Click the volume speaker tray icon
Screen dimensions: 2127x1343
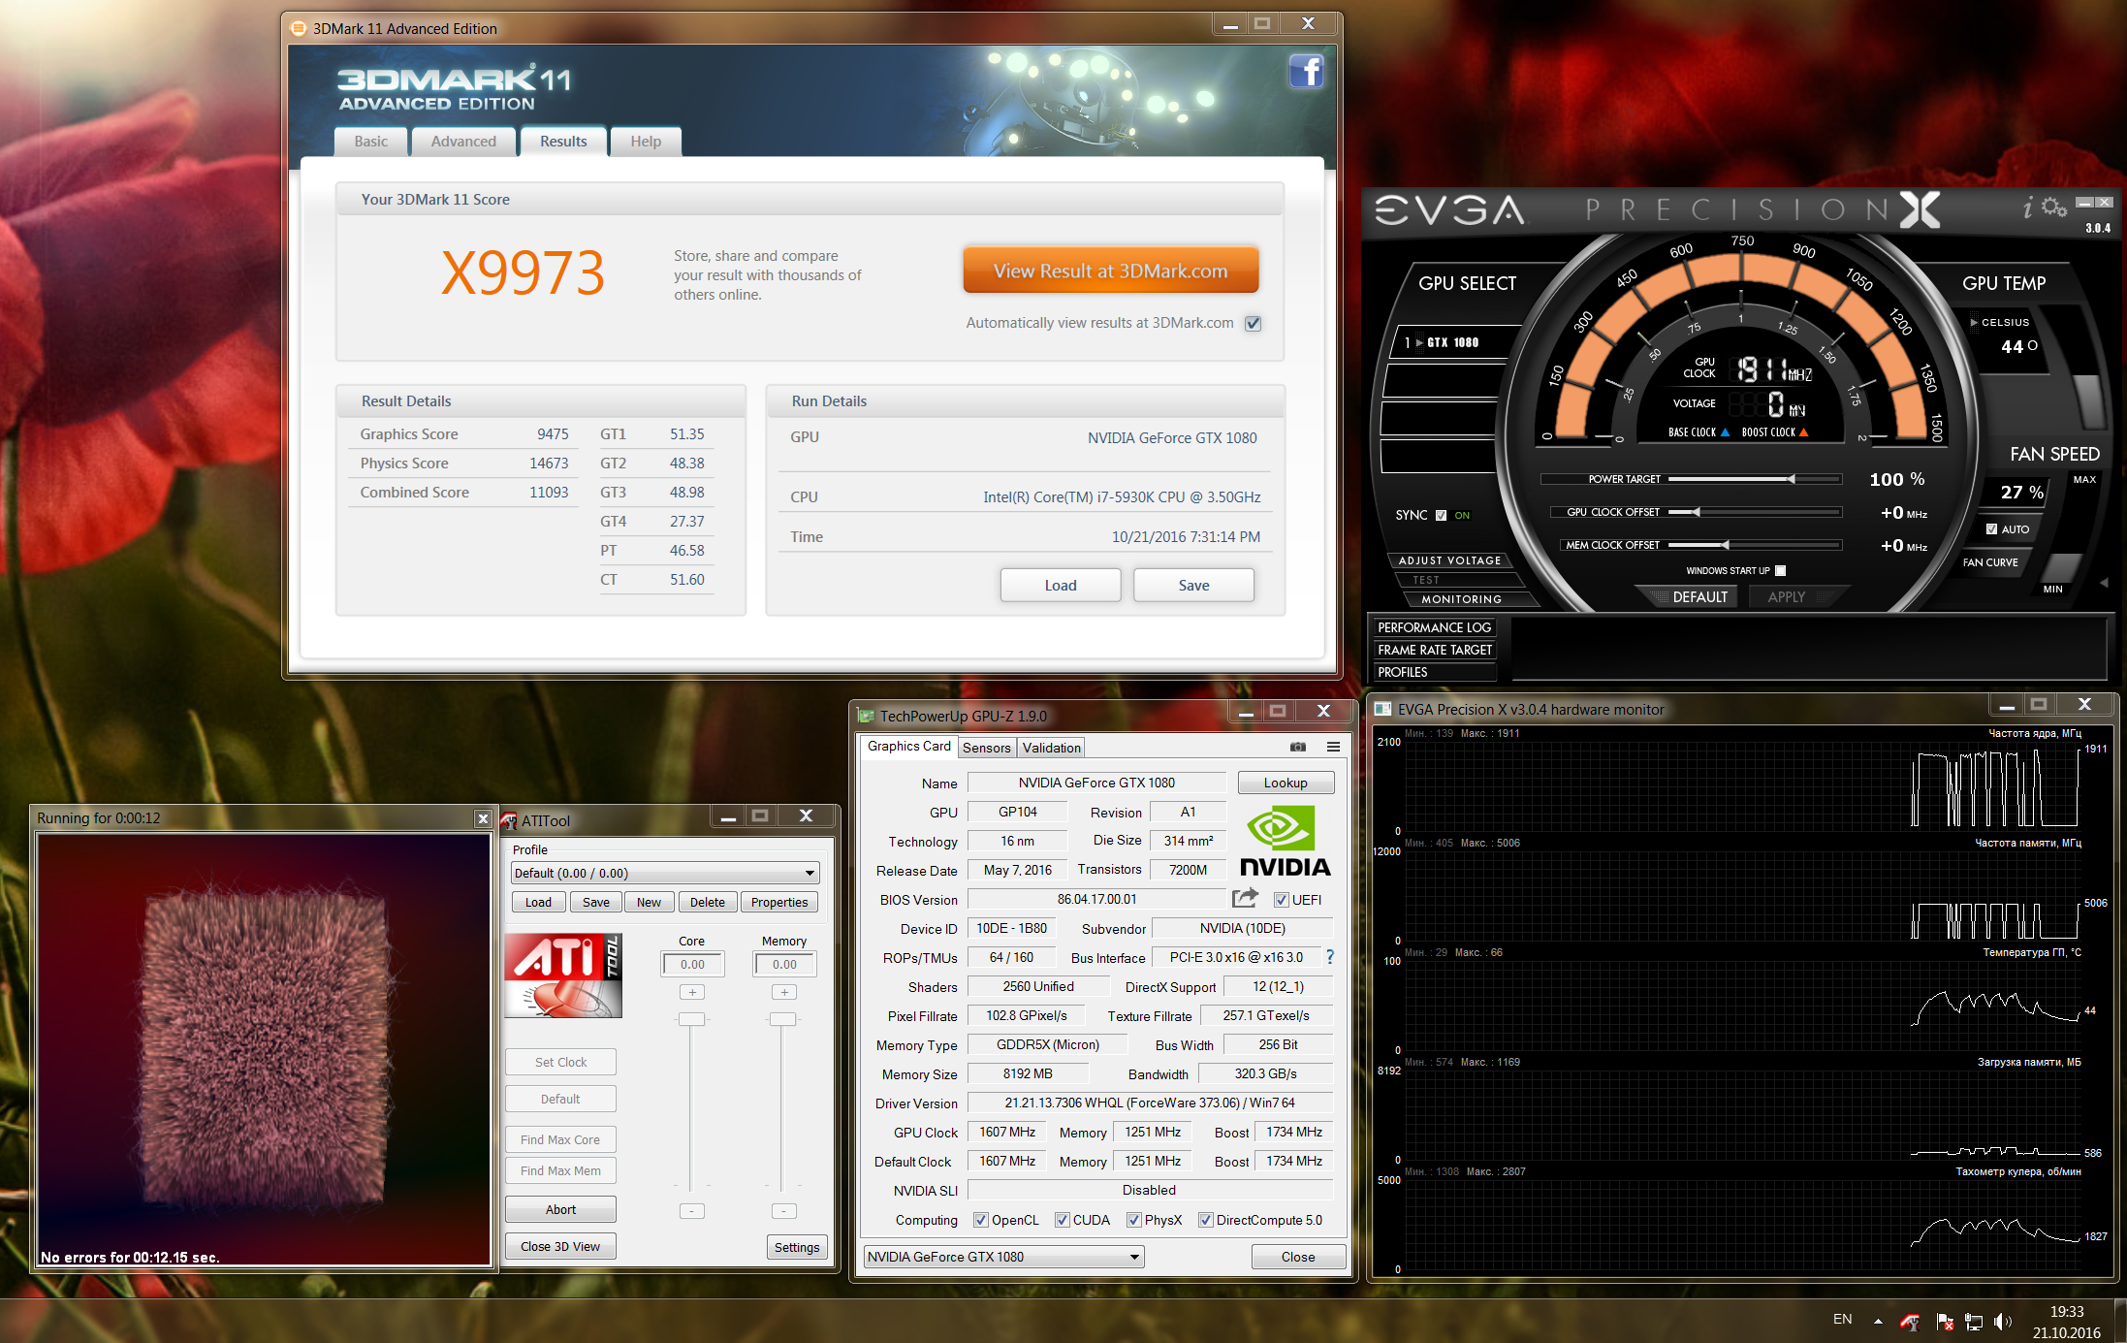pos(2002,1322)
